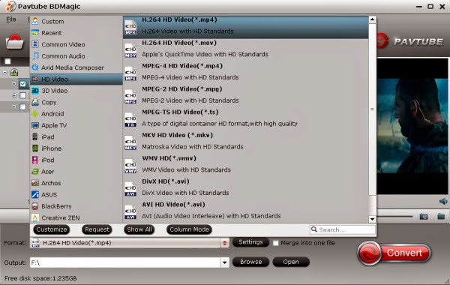
Task: Click the Copy disc icon
Action: click(x=35, y=102)
